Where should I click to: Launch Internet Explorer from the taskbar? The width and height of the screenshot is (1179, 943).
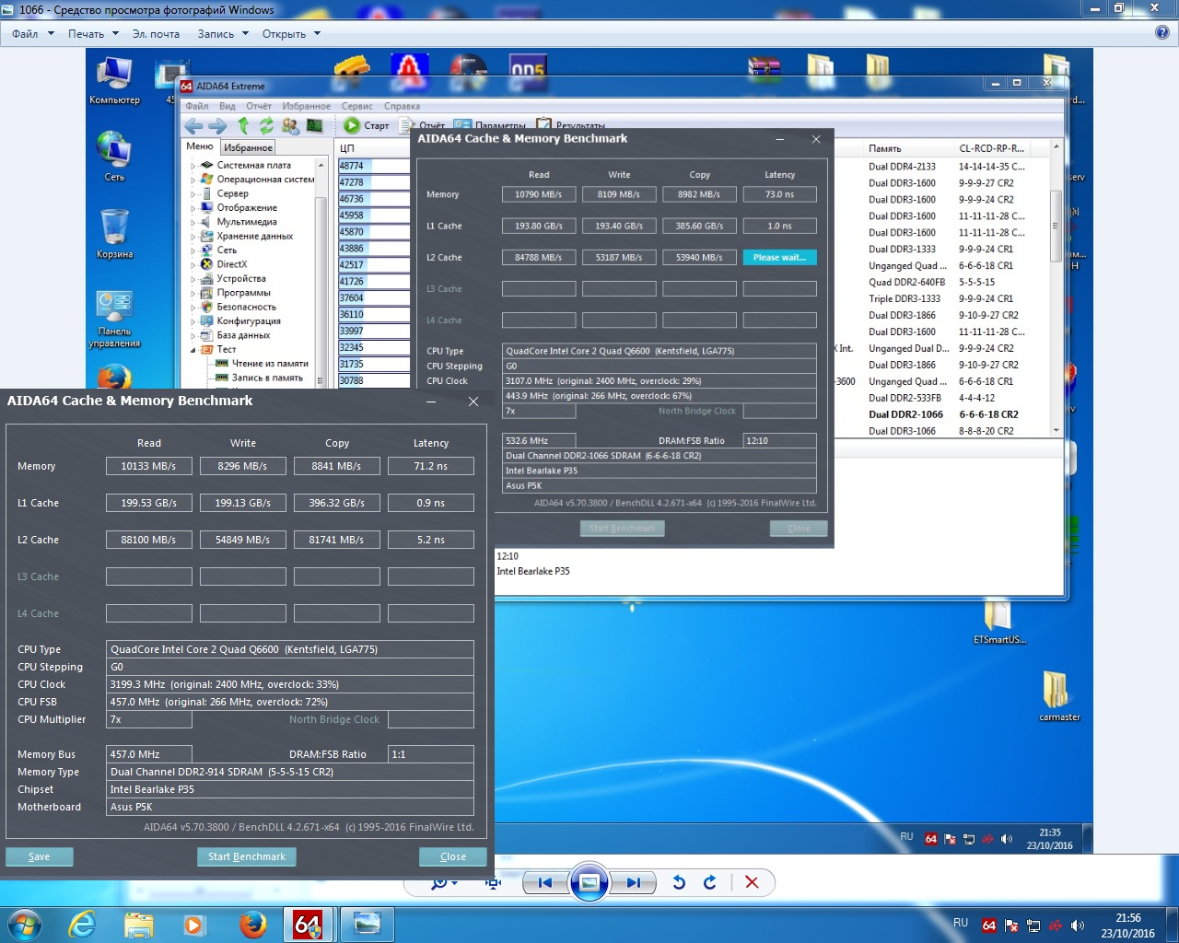pyautogui.click(x=83, y=924)
